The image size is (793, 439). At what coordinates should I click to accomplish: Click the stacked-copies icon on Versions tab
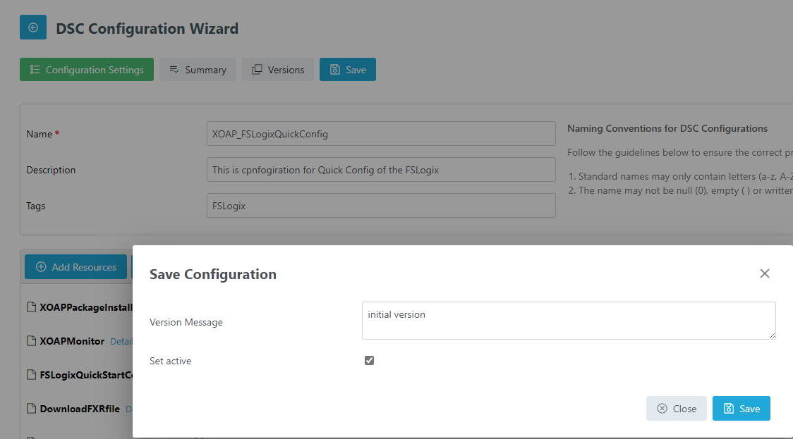click(x=258, y=69)
